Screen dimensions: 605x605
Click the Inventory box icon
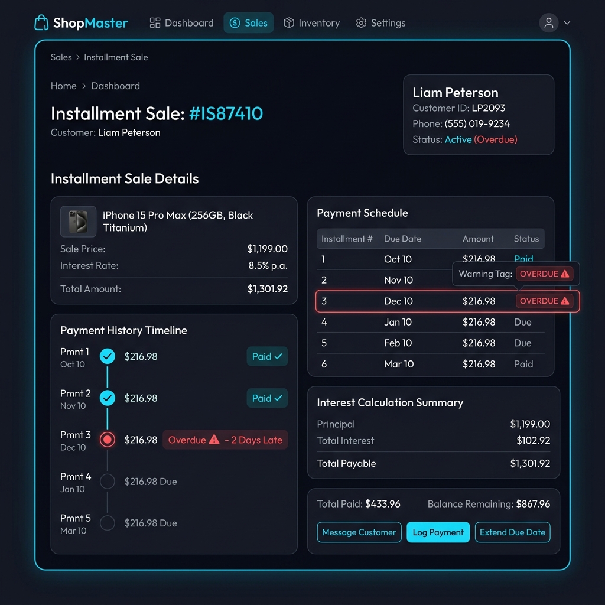(288, 23)
